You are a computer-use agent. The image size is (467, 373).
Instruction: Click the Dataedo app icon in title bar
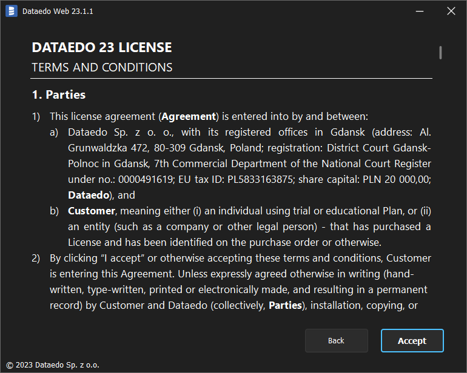pyautogui.click(x=12, y=11)
